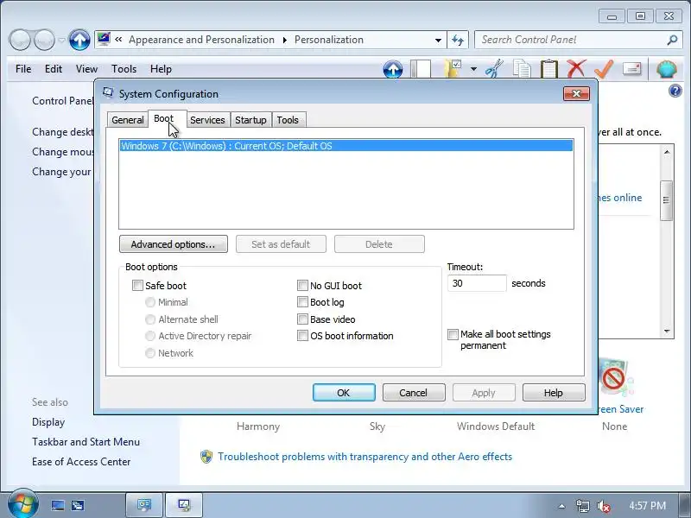Click the Show Desktop quick launch icon
Image resolution: width=691 pixels, height=518 pixels.
tap(58, 505)
